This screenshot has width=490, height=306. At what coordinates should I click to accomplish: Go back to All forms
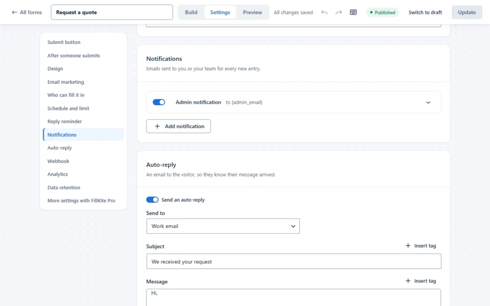click(27, 12)
